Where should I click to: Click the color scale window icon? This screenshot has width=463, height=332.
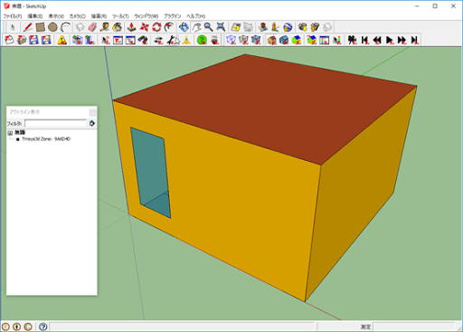tap(325, 40)
